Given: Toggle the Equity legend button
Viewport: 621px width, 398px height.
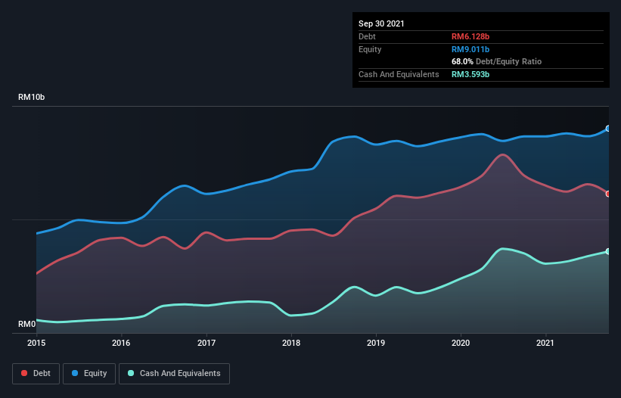Looking at the screenshot, I should 89,374.
